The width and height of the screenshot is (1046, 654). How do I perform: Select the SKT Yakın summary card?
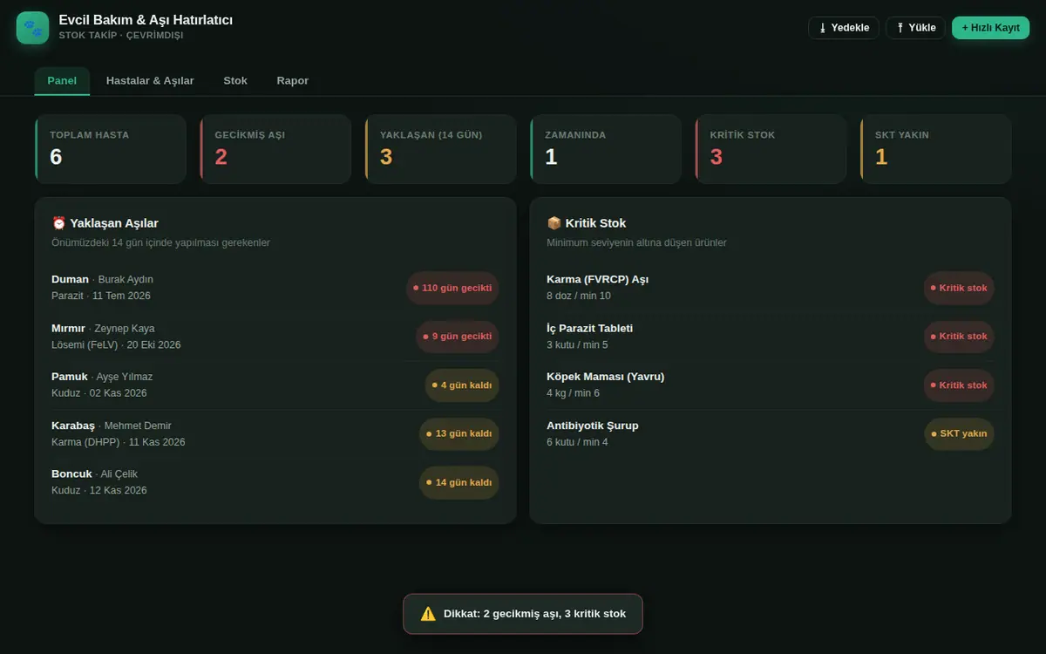pos(936,149)
